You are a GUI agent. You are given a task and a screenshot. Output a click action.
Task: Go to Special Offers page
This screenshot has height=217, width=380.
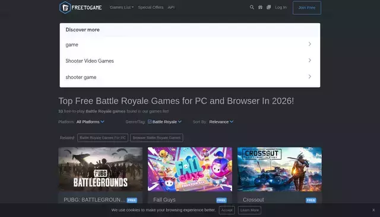tap(150, 7)
